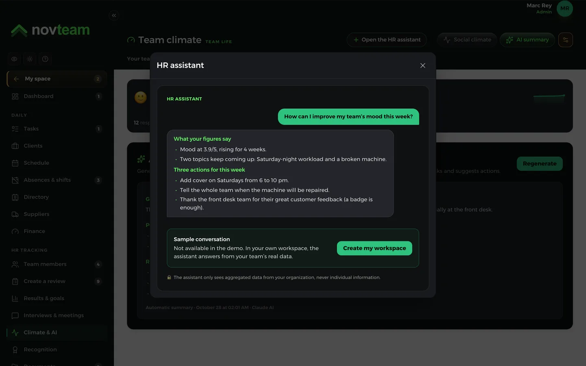This screenshot has width=586, height=366.
Task: Open the help question mark icon
Action: [45, 59]
